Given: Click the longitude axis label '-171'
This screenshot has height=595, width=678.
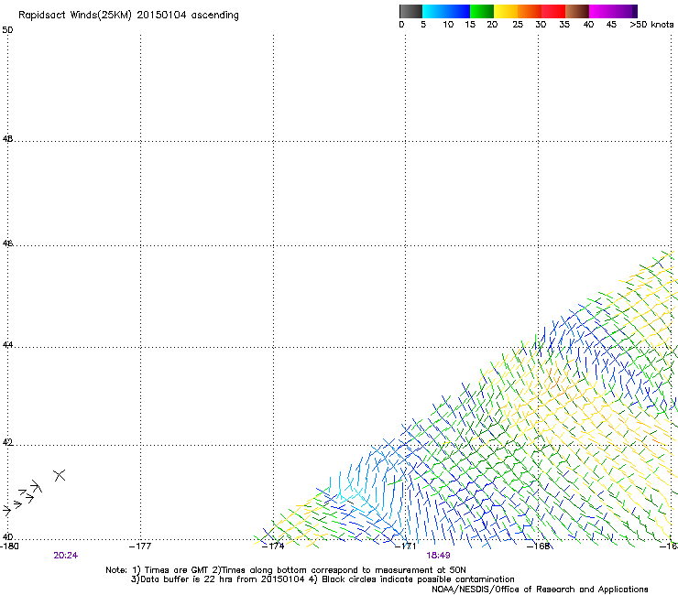Looking at the screenshot, I should click(x=406, y=546).
